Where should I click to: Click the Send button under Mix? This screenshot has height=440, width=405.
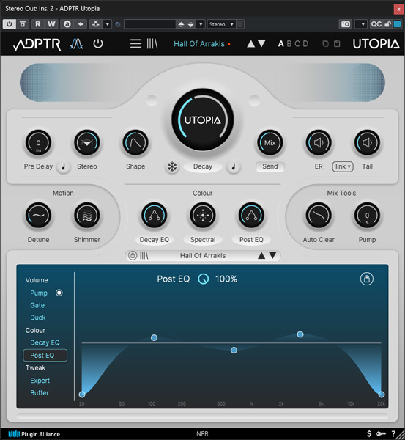point(270,166)
